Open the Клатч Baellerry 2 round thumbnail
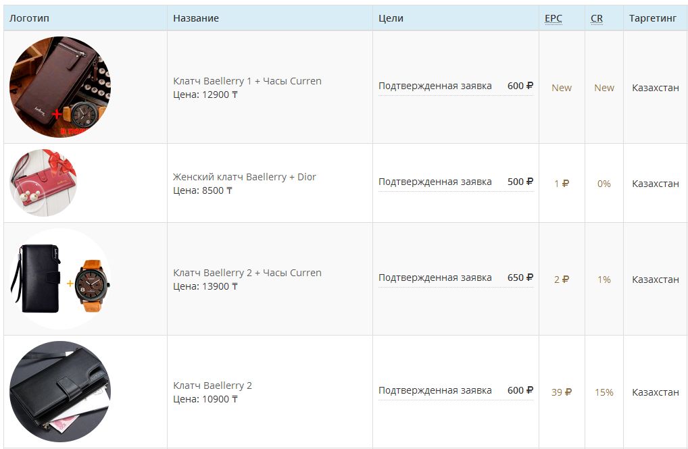The image size is (688, 449). coord(60,392)
